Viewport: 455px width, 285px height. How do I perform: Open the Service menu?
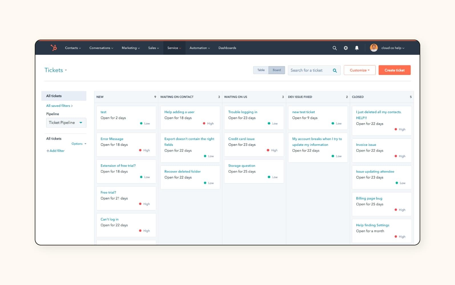pyautogui.click(x=174, y=48)
